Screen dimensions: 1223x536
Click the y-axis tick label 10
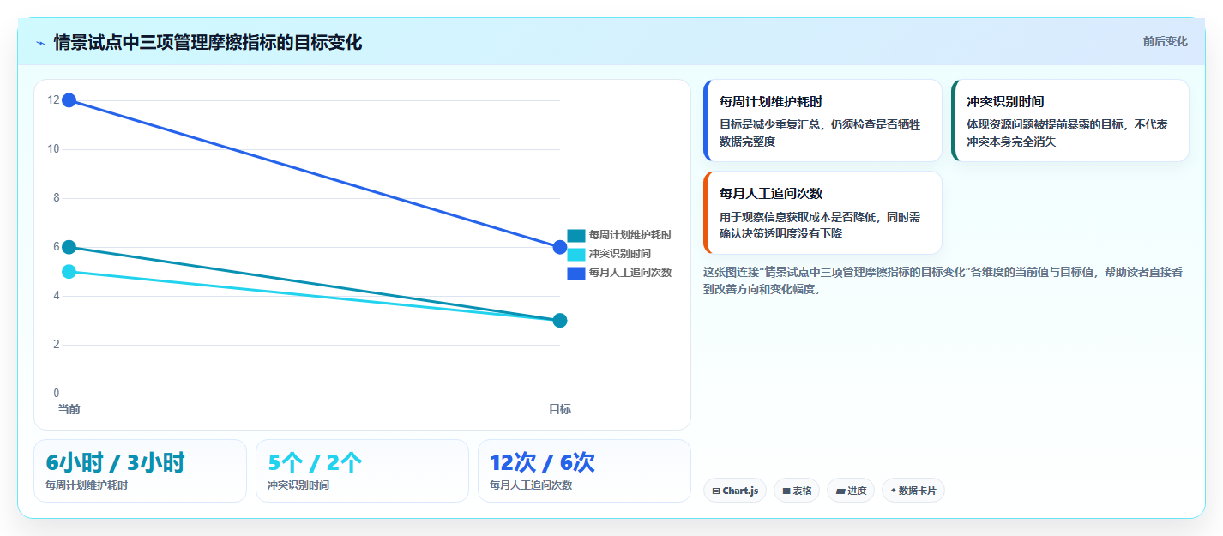[54, 149]
